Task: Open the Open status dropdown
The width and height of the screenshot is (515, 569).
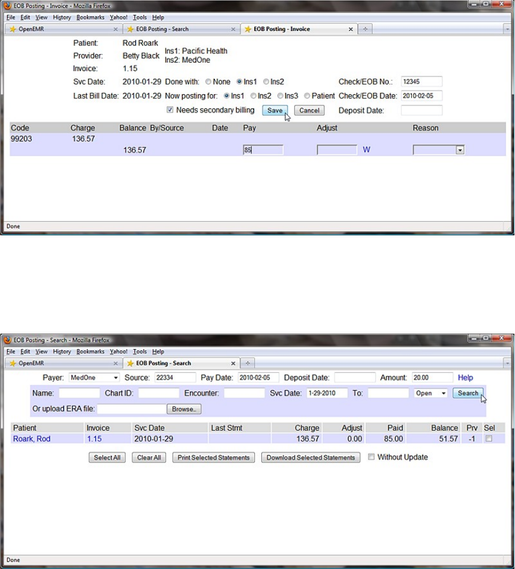Action: pyautogui.click(x=430, y=393)
